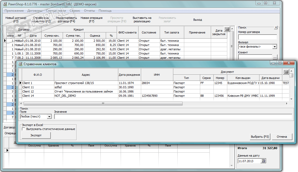
Task: Click Новая операция (F7) toolbar button
Action: [x=91, y=20]
